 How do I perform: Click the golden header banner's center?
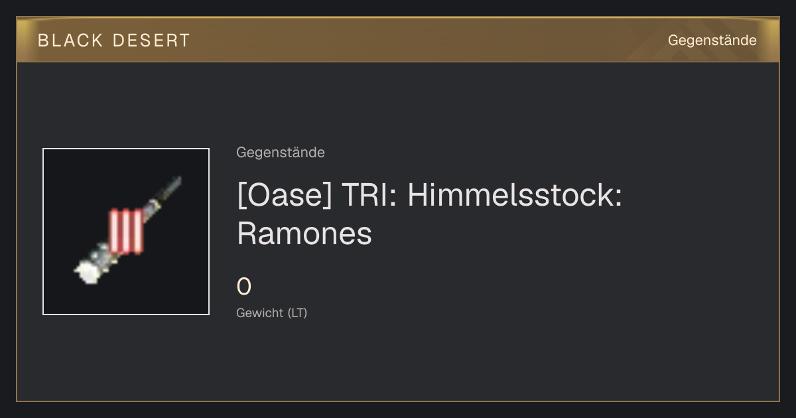point(398,40)
